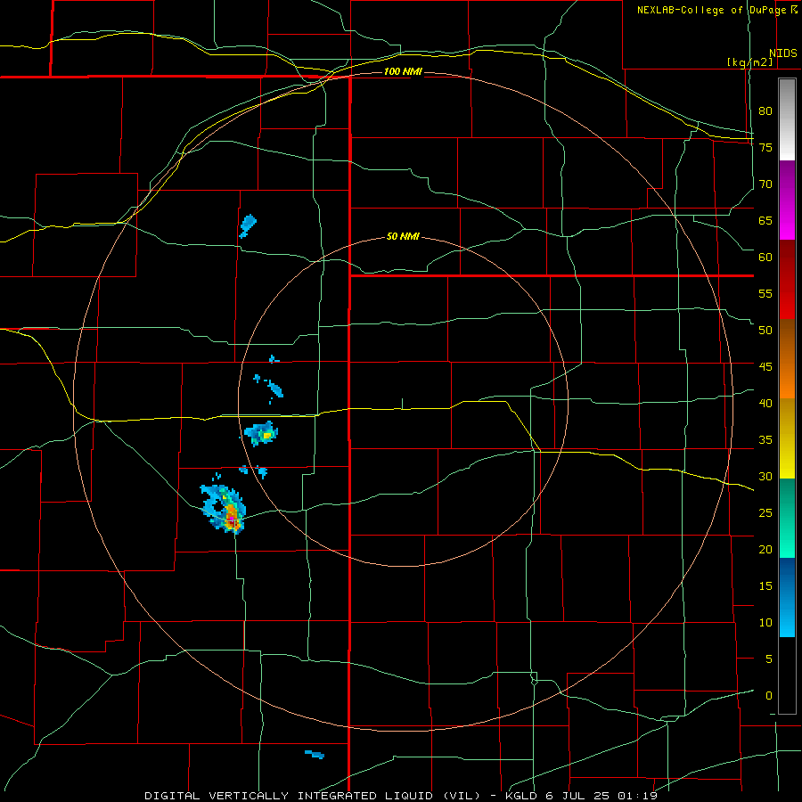Screen dimensions: 802x802
Task: Click the NIDS label
Action: click(x=783, y=53)
